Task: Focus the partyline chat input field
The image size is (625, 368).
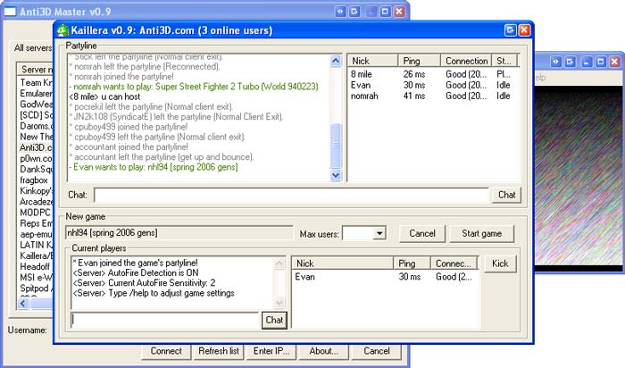Action: [291, 195]
